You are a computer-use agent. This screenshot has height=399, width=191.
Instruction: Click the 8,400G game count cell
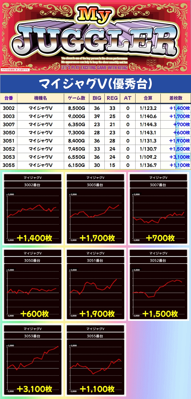77,141
